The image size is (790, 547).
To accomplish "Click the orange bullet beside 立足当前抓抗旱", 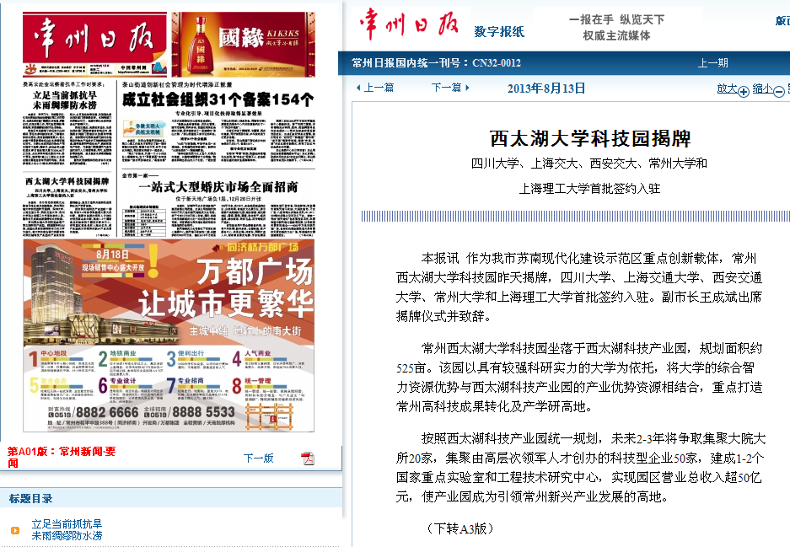I will coord(15,530).
